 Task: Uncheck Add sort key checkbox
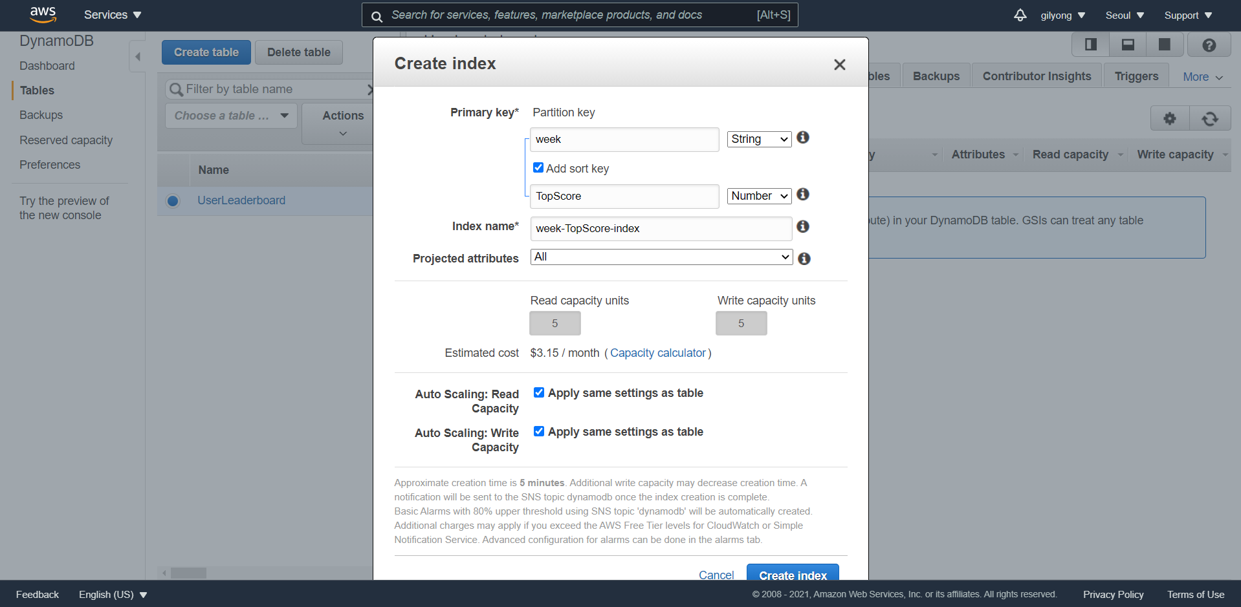538,167
